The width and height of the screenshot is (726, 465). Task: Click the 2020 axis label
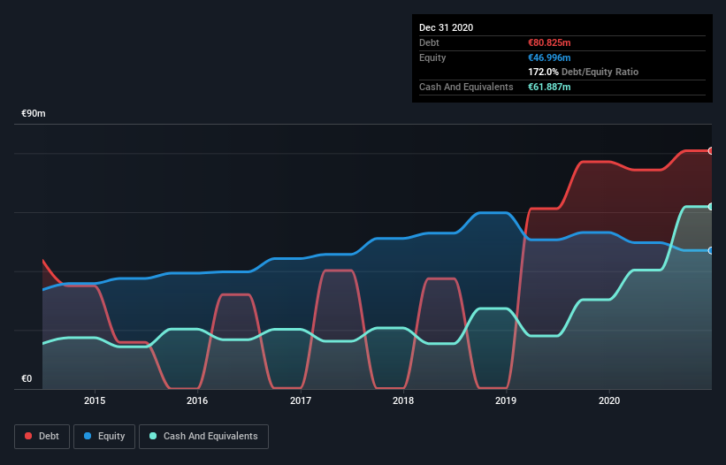tap(609, 400)
